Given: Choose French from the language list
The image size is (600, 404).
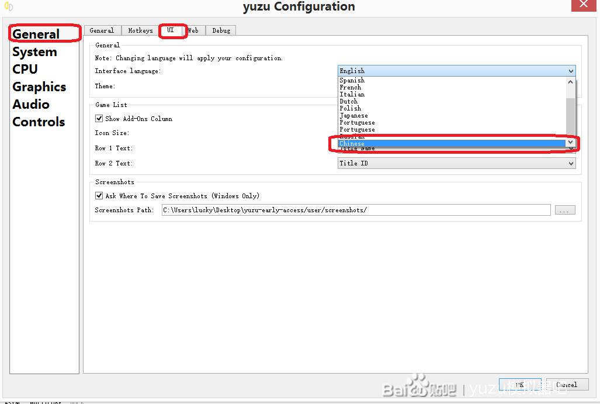Looking at the screenshot, I should click(452, 87).
